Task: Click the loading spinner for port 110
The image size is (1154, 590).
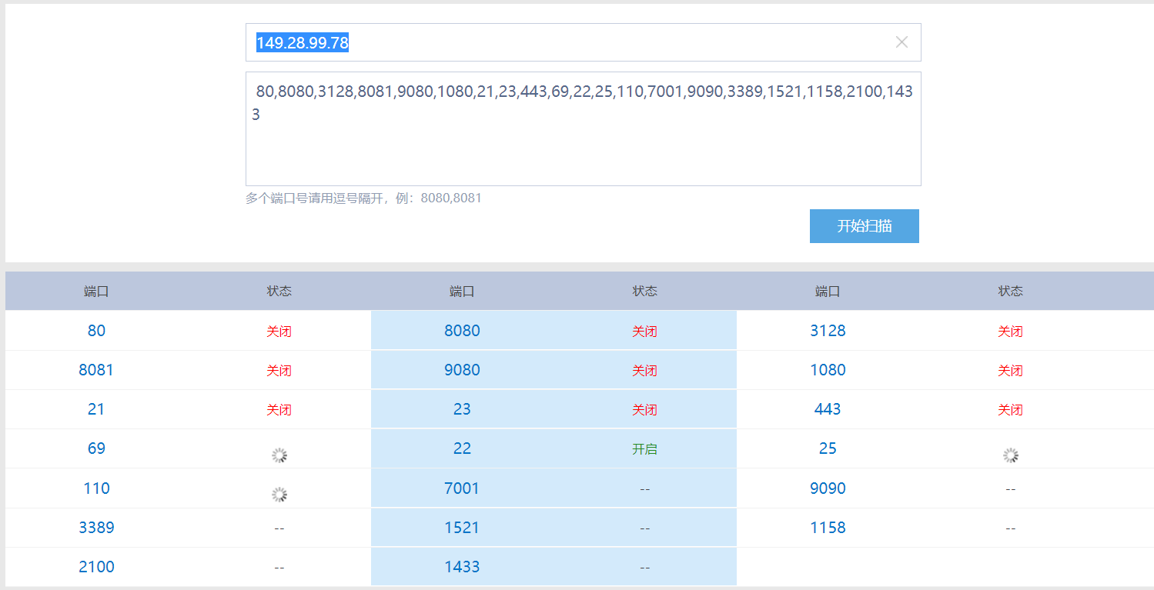Action: 279,495
